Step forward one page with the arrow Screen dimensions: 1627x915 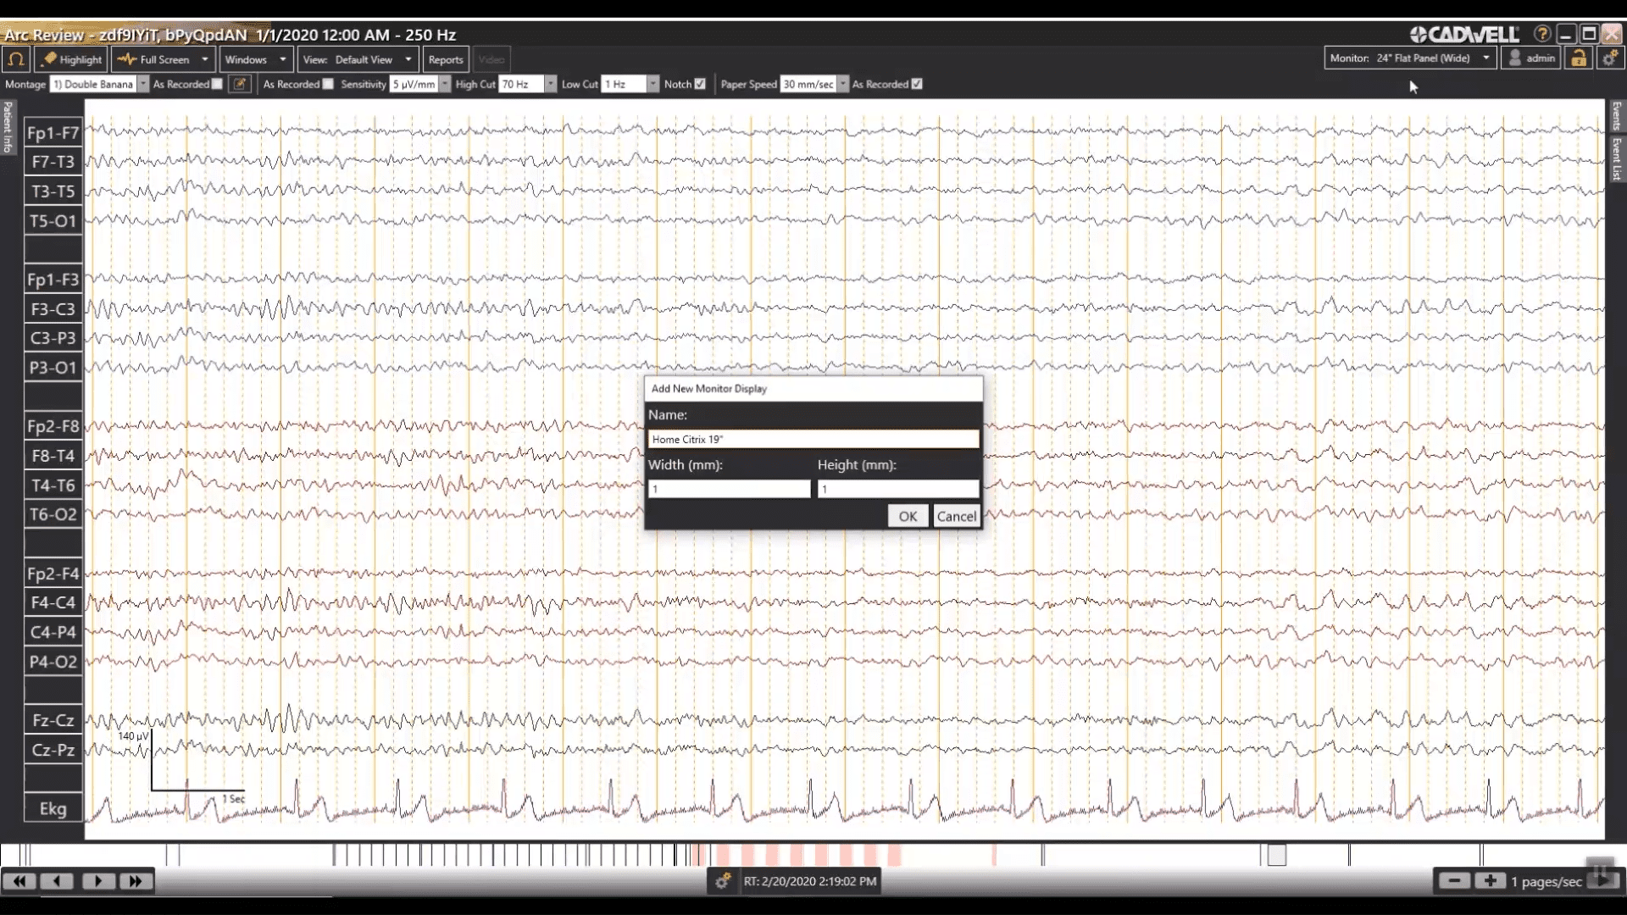point(97,881)
